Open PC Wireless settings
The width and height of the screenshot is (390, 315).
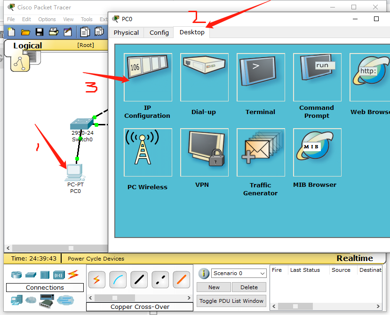tap(148, 152)
